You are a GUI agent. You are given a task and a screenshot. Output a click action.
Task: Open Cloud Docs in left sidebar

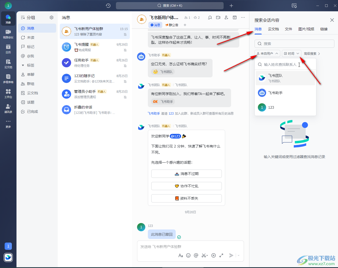(x=8, y=63)
